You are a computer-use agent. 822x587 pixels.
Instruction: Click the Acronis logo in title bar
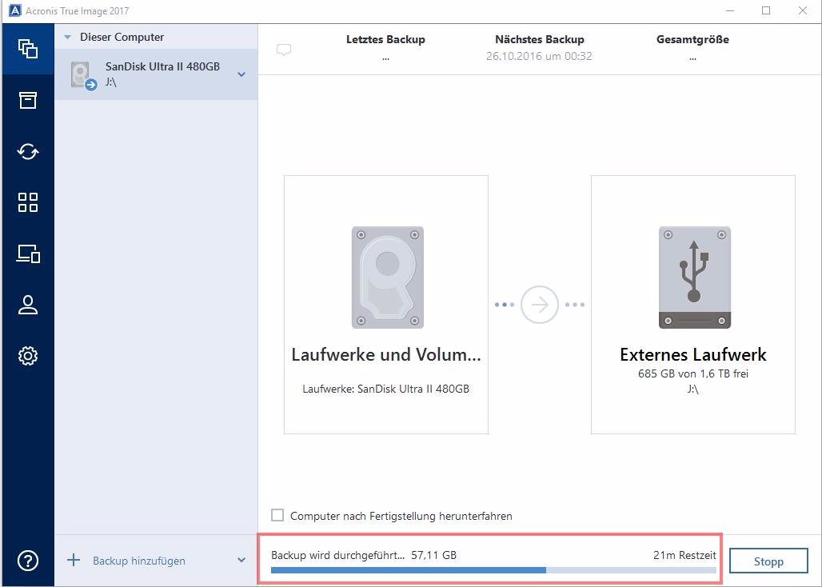click(x=14, y=10)
